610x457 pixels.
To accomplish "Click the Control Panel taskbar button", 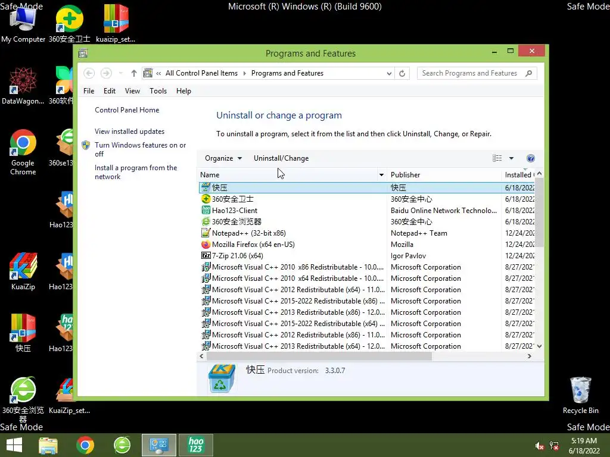I will [158, 445].
